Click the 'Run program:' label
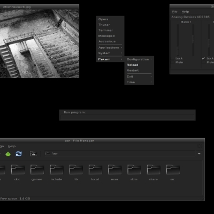Screen dimensions: 214x214 point(75,112)
